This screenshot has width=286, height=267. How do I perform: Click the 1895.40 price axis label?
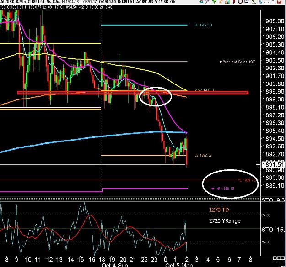pos(273,131)
